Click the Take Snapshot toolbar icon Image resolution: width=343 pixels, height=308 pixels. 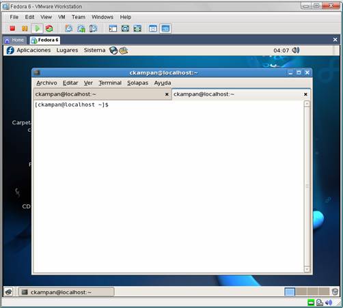tap(69, 29)
